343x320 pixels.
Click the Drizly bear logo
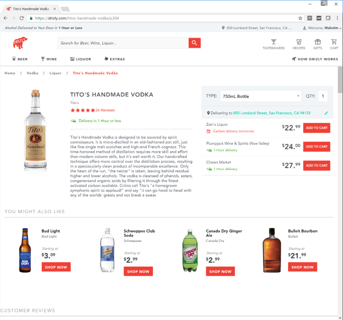click(x=20, y=43)
